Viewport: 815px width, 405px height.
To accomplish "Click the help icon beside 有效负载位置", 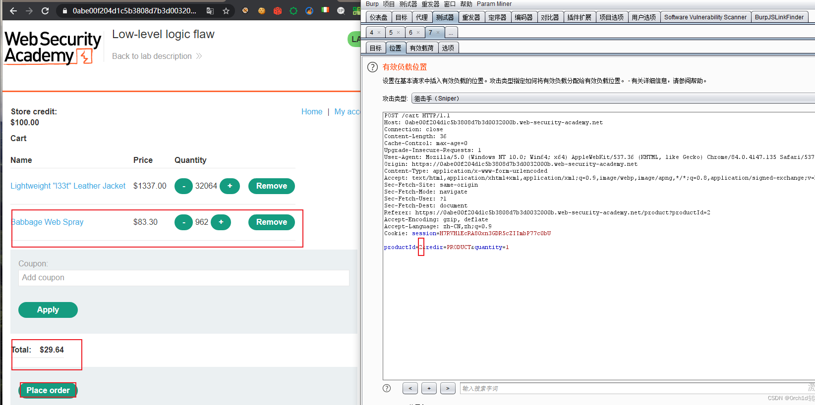I will point(372,67).
